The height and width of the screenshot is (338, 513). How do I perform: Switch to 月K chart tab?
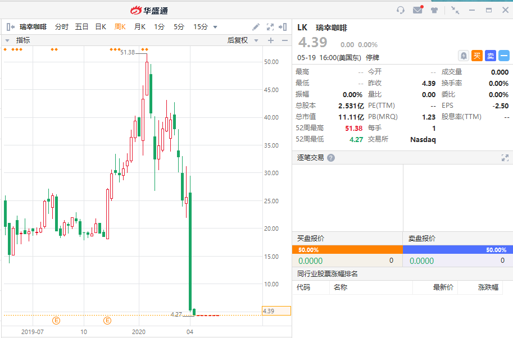point(140,27)
